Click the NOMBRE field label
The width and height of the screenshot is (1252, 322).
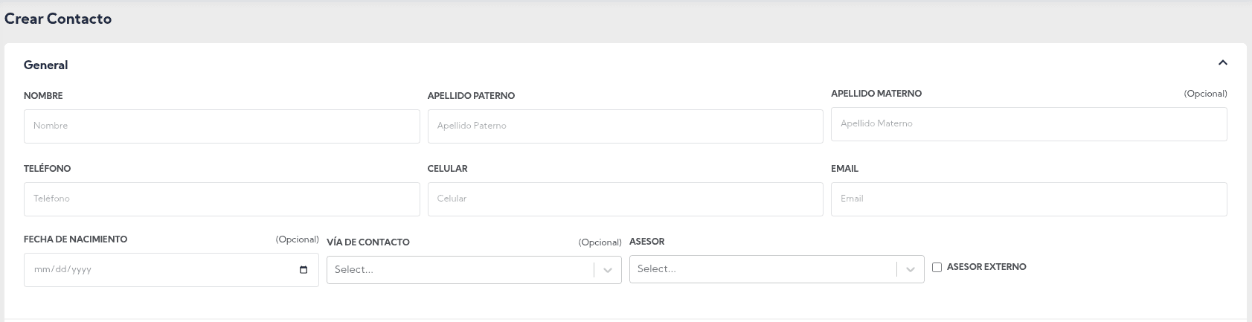(x=43, y=96)
